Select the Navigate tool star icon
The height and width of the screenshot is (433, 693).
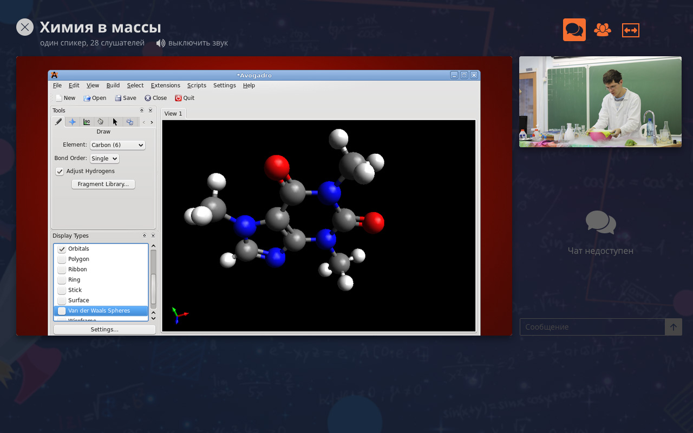point(72,122)
